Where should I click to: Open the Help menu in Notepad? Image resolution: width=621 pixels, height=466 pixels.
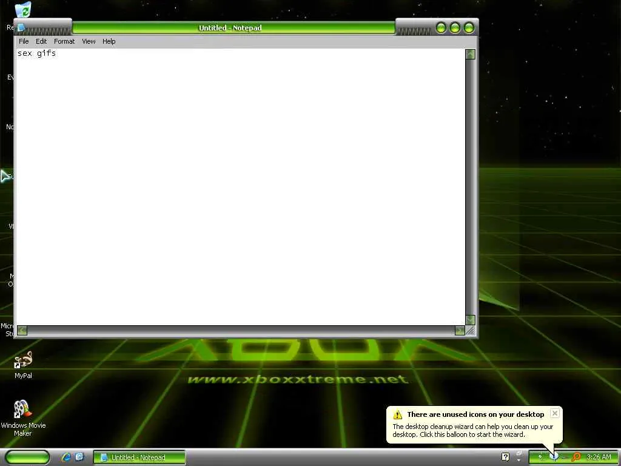[x=109, y=41]
